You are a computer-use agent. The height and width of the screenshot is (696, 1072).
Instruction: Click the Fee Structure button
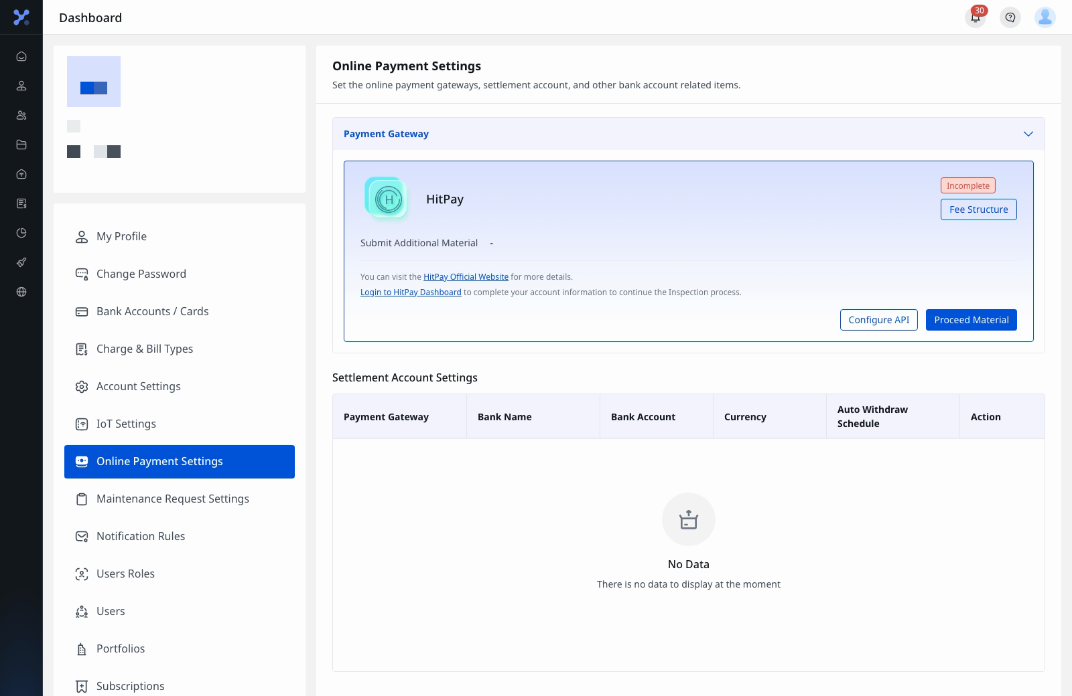click(x=979, y=209)
